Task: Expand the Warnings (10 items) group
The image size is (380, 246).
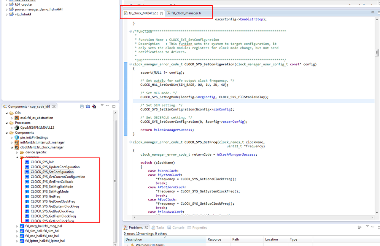Action: [x=127, y=245]
